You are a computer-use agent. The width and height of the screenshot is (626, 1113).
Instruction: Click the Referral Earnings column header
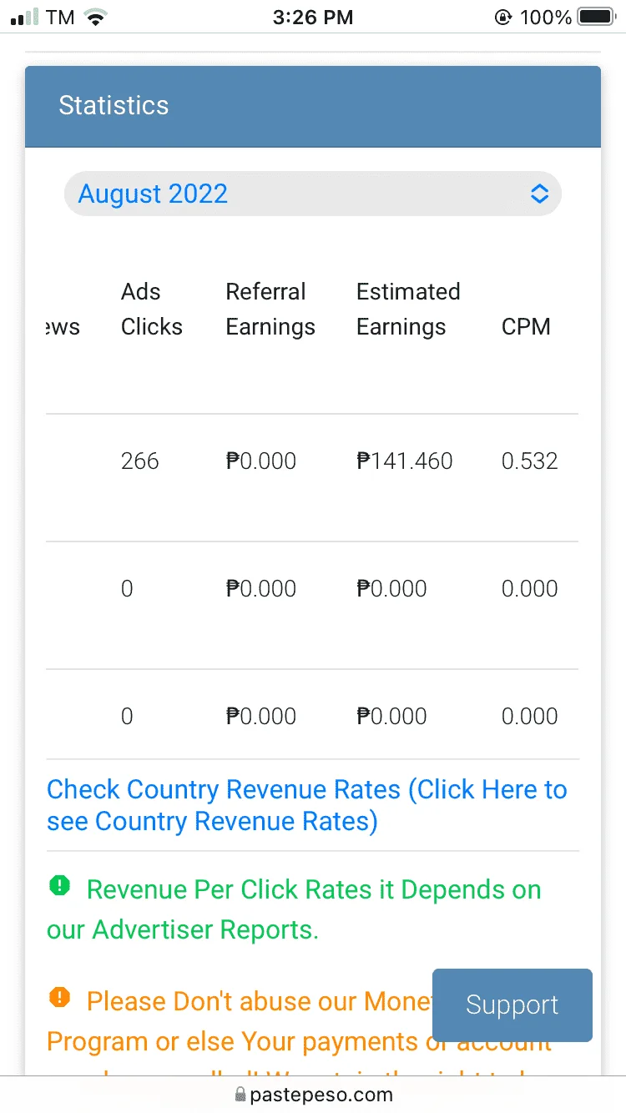pyautogui.click(x=270, y=309)
